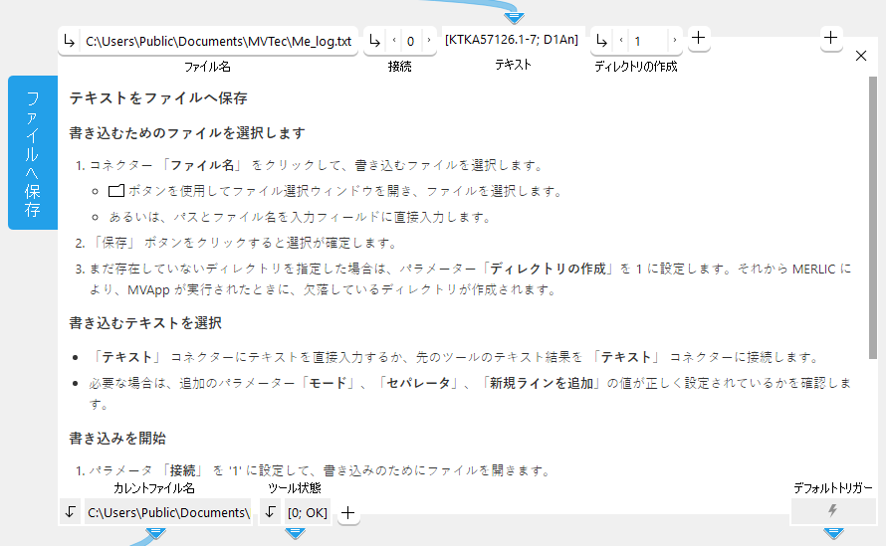Click the テキスト value field
886x546 pixels.
[513, 41]
